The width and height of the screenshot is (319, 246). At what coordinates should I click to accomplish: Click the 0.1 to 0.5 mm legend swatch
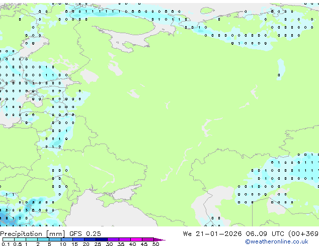[9, 239]
